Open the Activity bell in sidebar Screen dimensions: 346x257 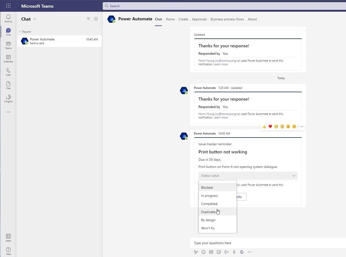[x=8, y=19]
